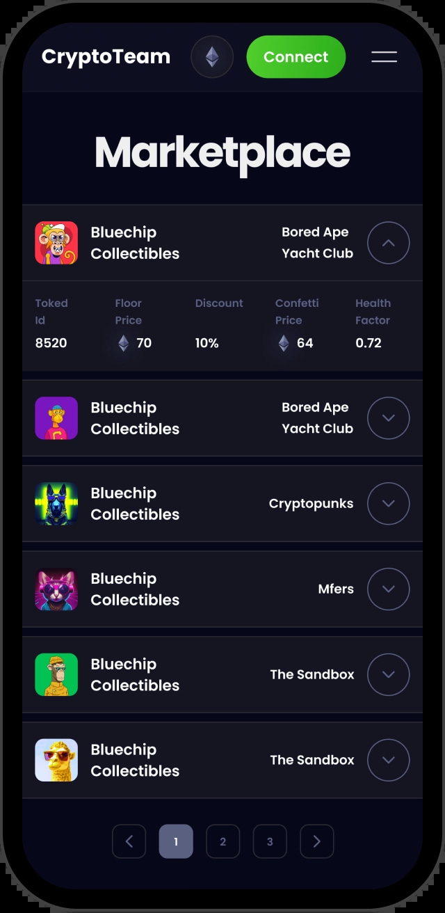Viewport: 445px width, 913px height.
Task: Go to next page using right arrow
Action: click(317, 841)
